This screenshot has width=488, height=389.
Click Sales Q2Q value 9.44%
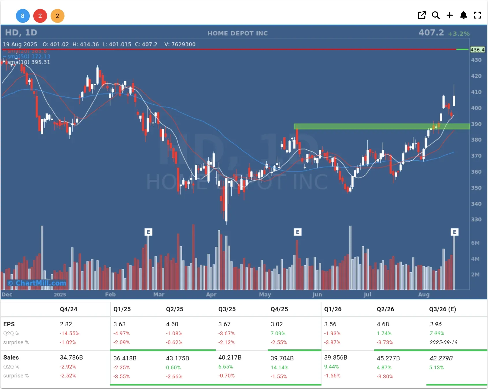coord(331,367)
